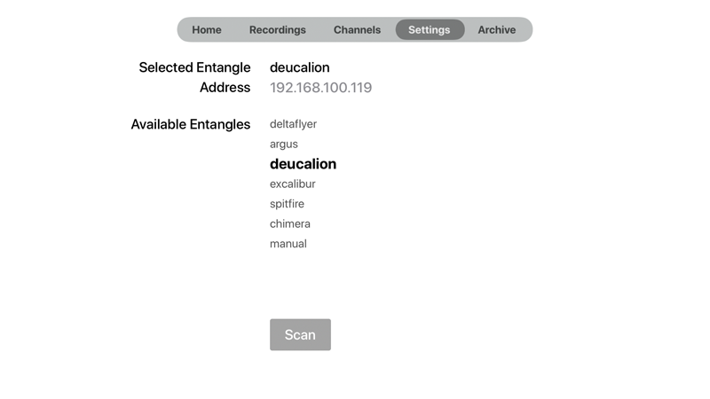The width and height of the screenshot is (710, 399).
Task: Pick excalibur from the entangle list
Action: pos(293,184)
